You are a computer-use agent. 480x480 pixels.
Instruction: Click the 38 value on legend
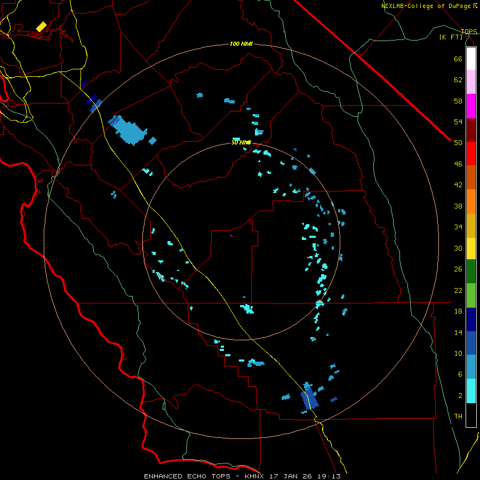pos(458,206)
